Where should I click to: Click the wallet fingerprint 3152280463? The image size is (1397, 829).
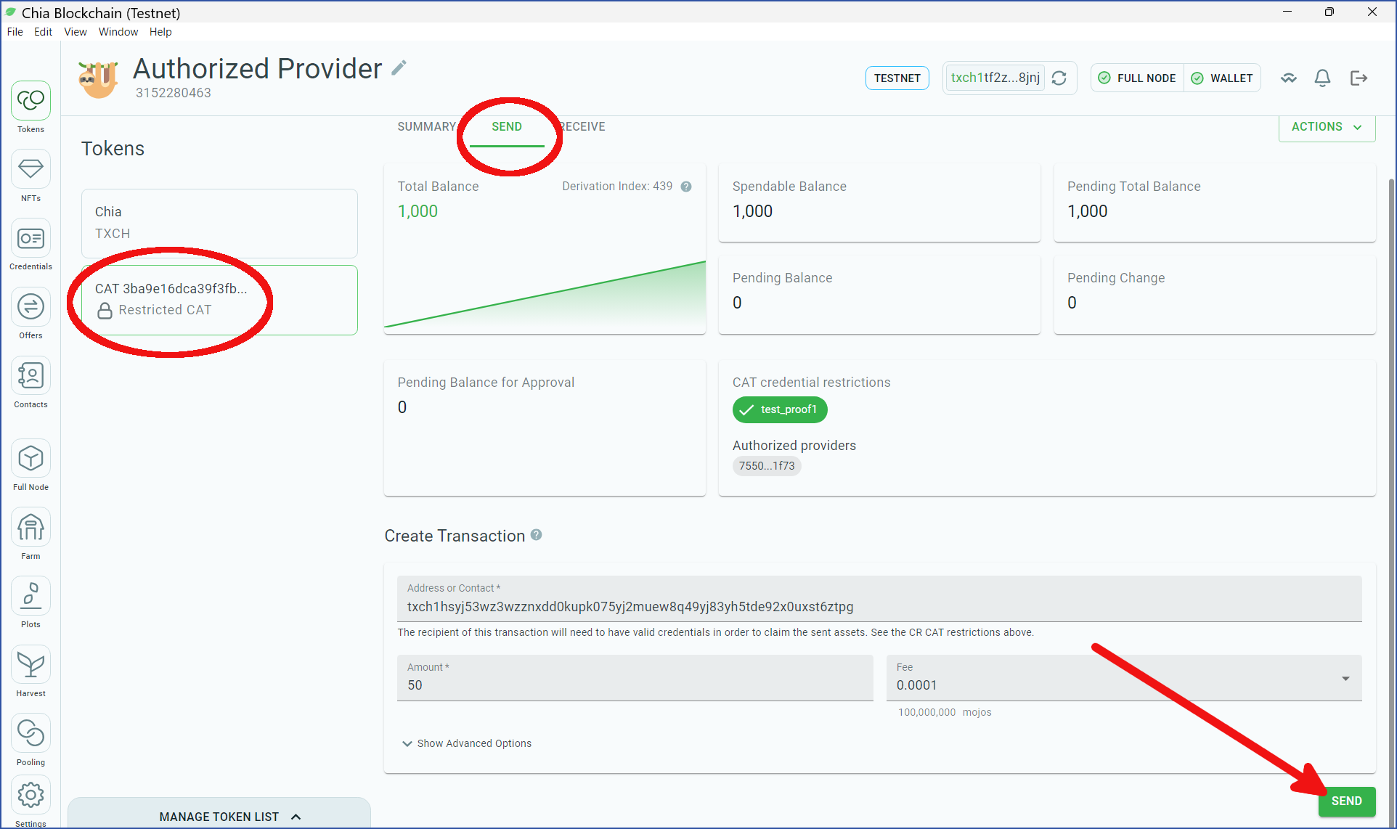(174, 93)
